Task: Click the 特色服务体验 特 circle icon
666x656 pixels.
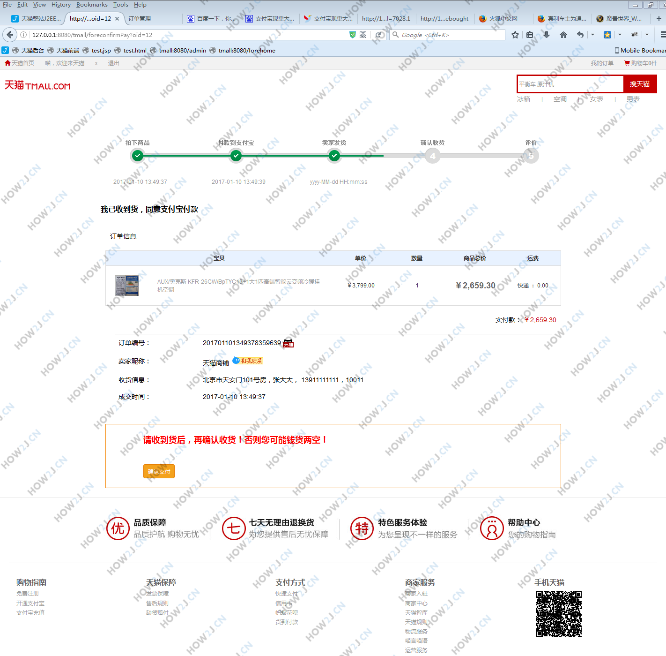Action: point(362,528)
